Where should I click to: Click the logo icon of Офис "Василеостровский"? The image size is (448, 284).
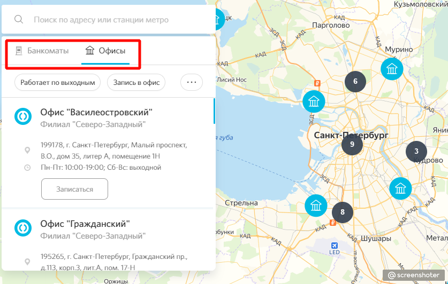(23, 116)
